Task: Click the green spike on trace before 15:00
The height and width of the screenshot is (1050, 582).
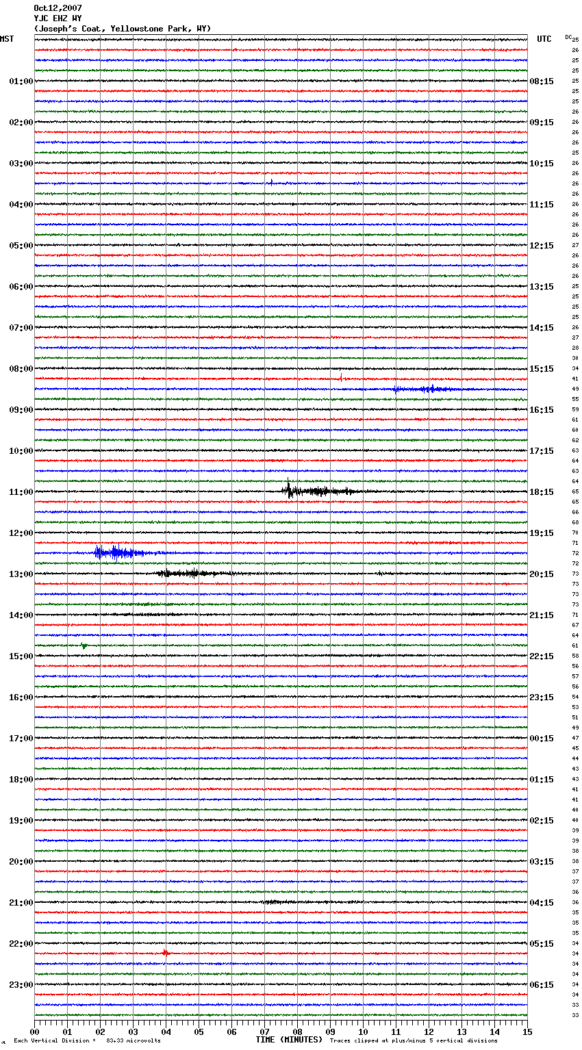Action: (x=84, y=645)
